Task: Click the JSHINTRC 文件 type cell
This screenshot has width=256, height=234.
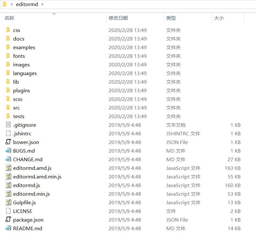Action: [183, 133]
